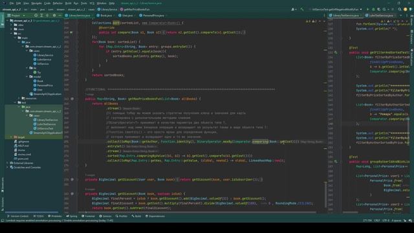
Task: Click the Expand All icon in Project panel
Action: pos(41,16)
